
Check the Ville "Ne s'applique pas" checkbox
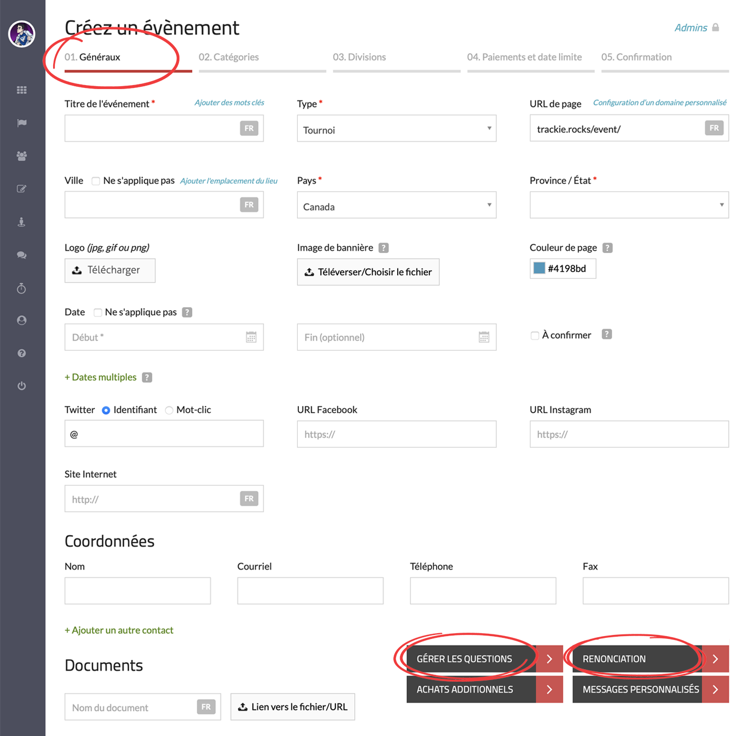tap(96, 181)
